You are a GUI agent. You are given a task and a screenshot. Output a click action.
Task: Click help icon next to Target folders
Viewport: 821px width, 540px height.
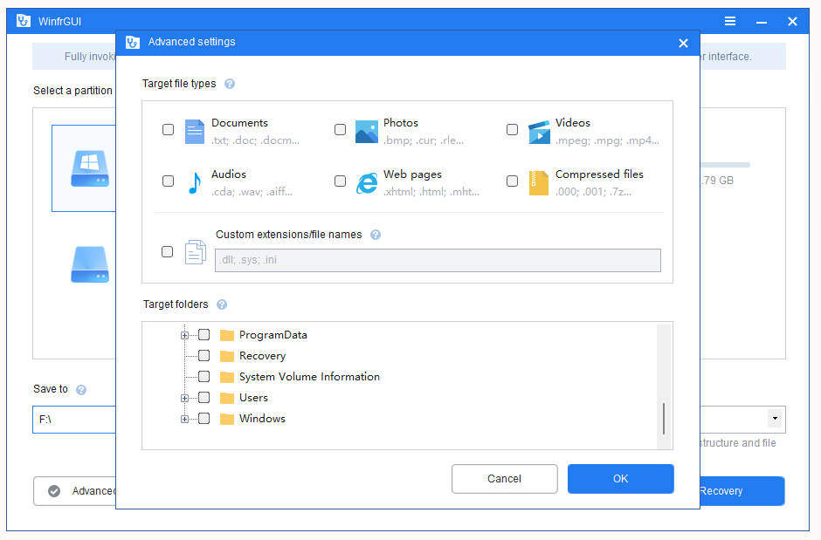[222, 305]
